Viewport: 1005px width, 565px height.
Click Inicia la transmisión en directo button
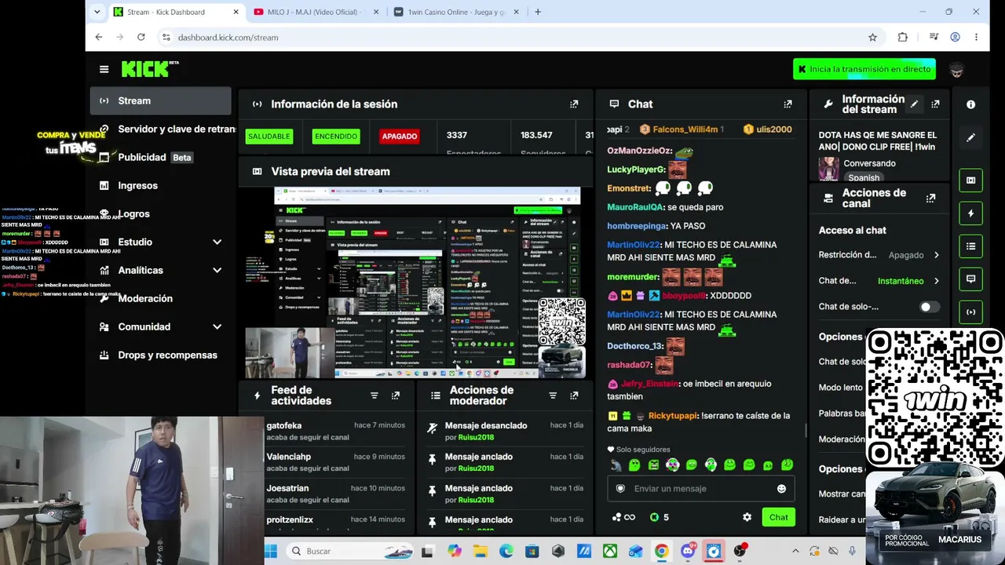point(864,69)
